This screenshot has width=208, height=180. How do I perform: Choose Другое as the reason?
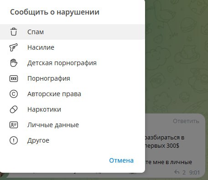pos(72,140)
